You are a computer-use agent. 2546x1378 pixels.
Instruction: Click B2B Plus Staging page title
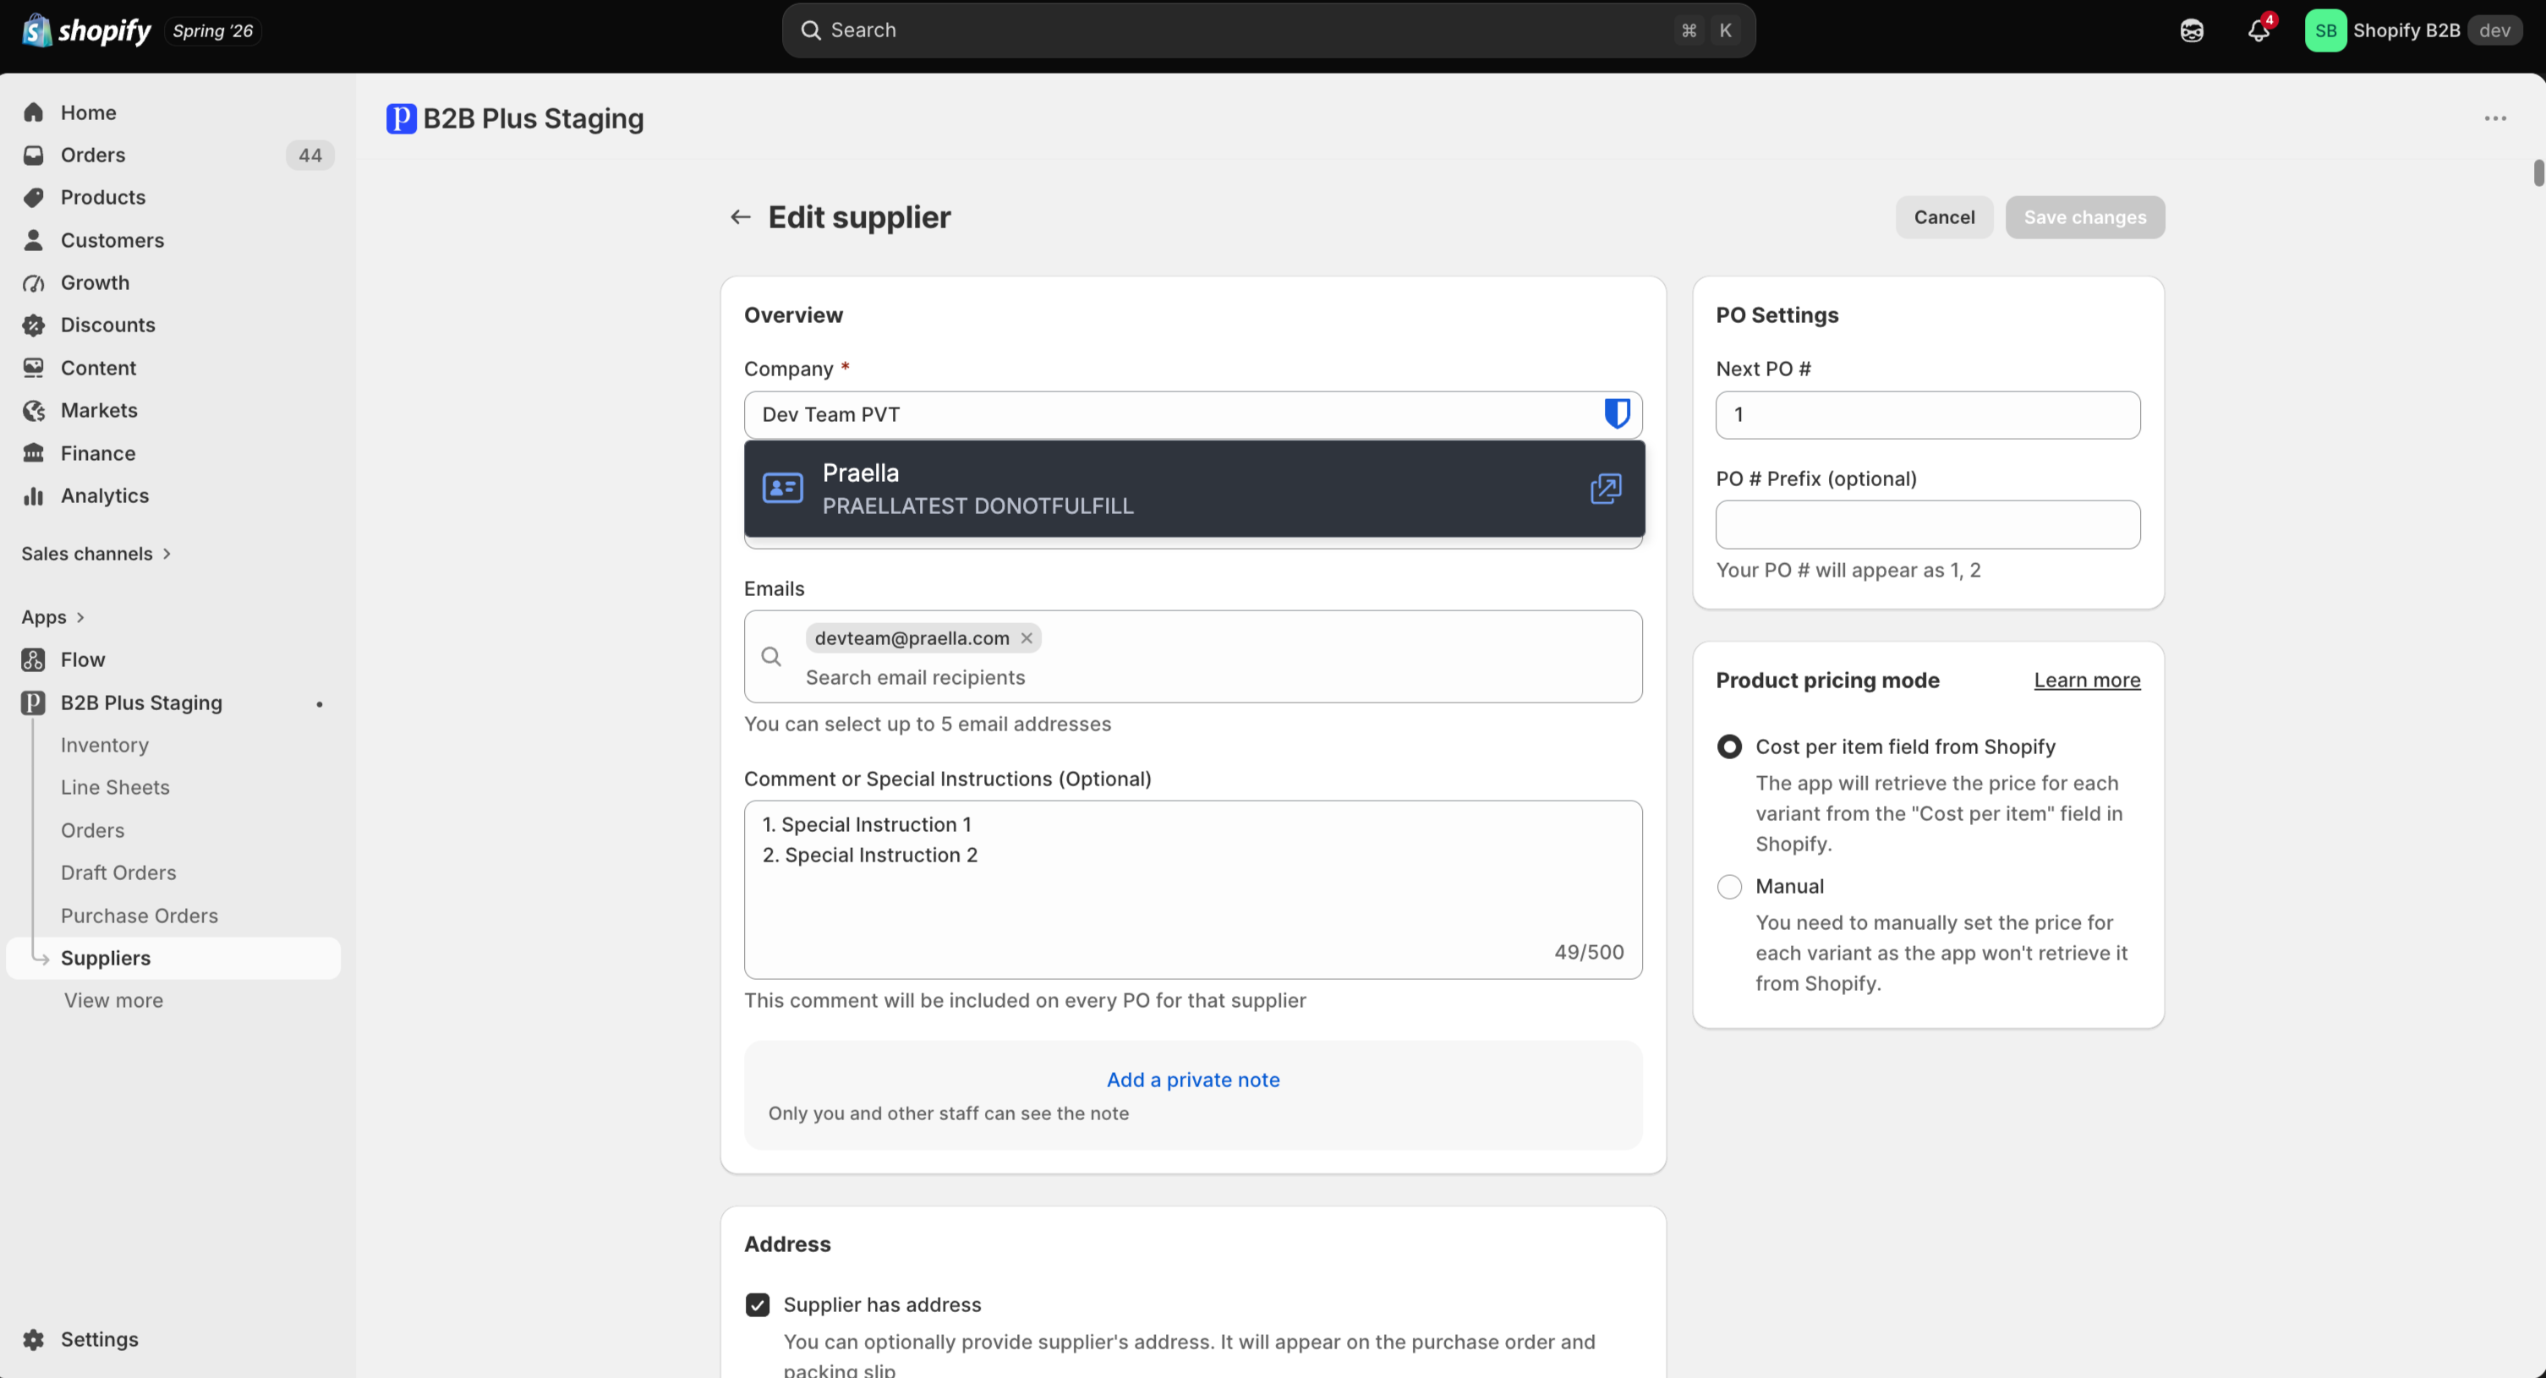coord(533,118)
